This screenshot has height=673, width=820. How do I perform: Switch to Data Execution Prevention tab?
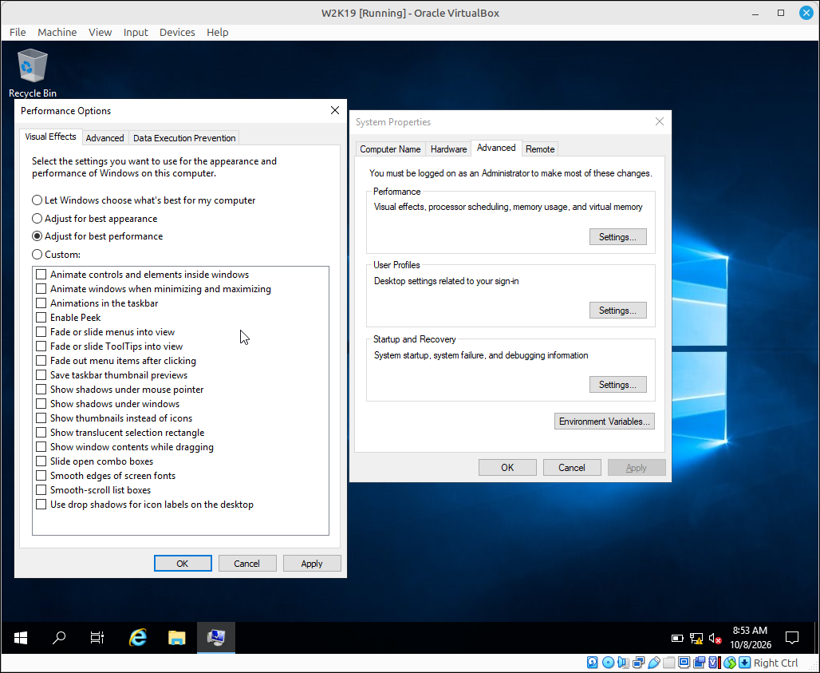184,138
